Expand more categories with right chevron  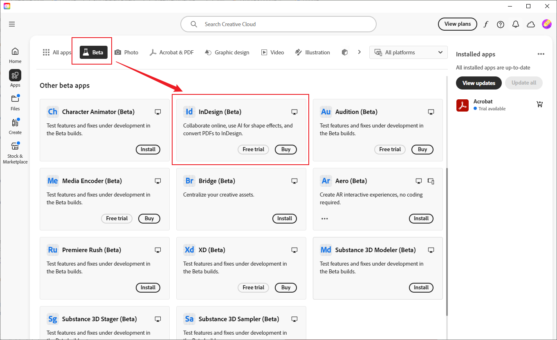pyautogui.click(x=359, y=52)
